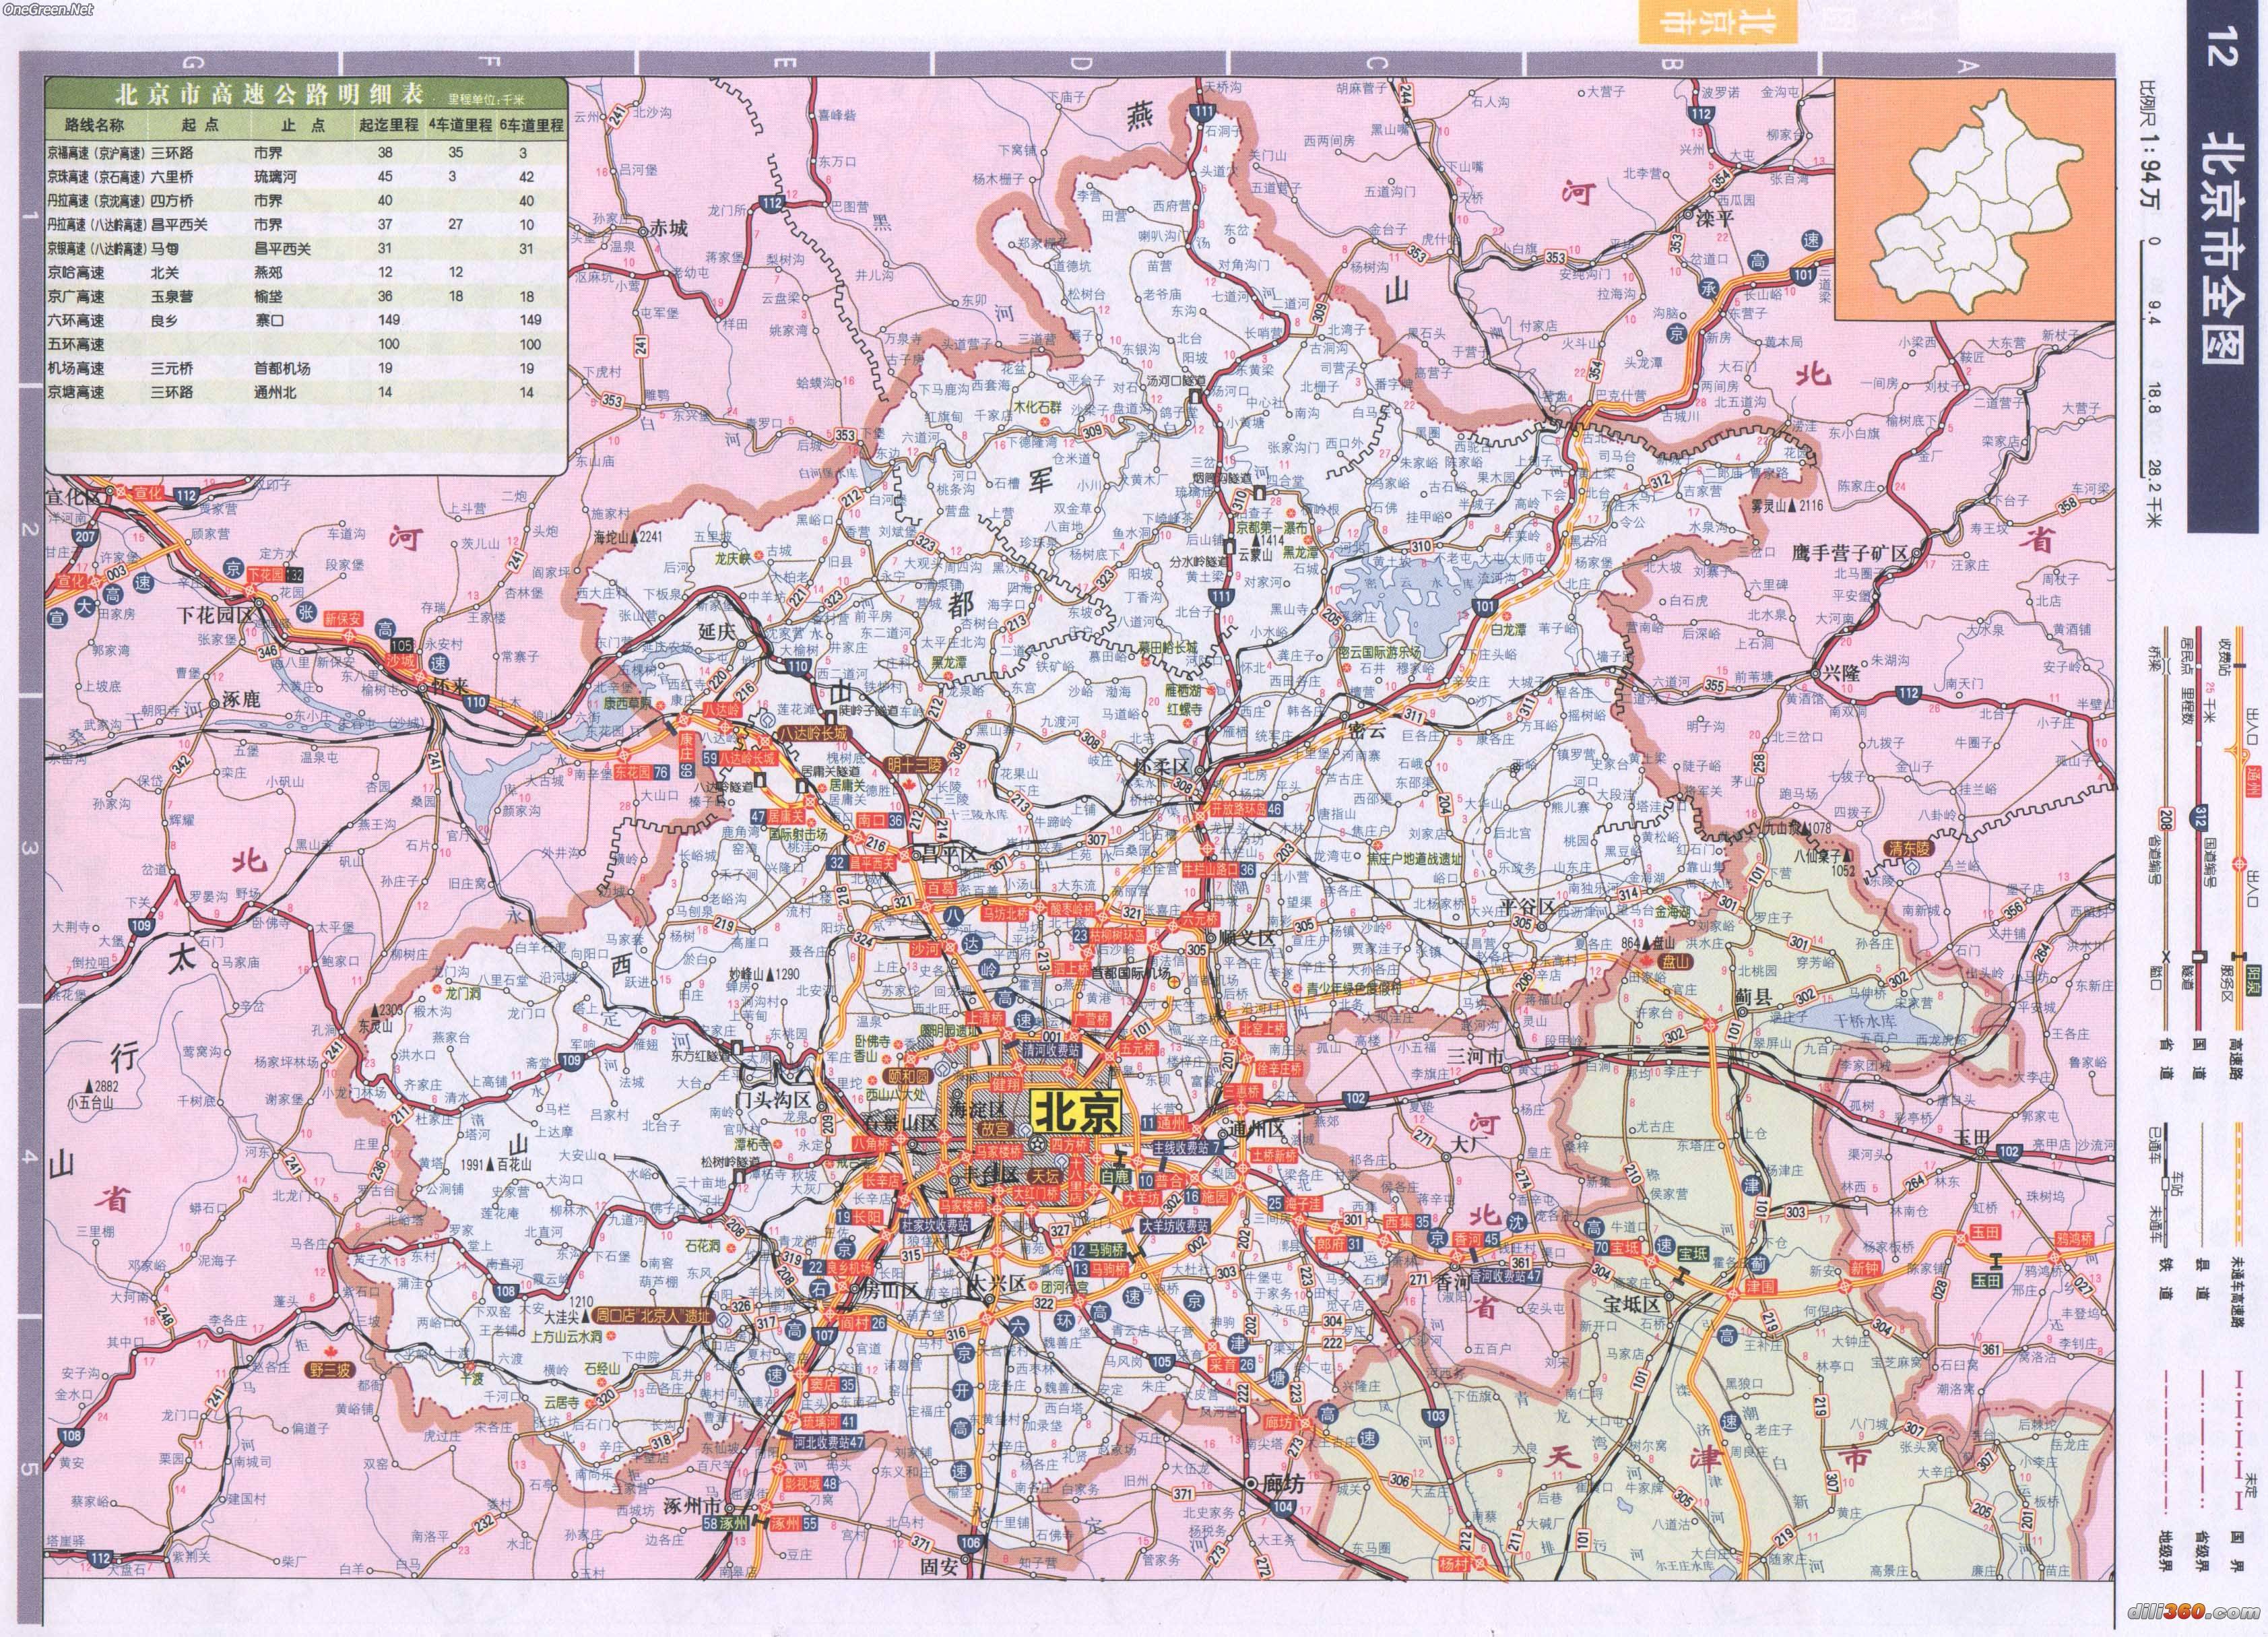
Task: Click the 清东陵 scenic spot marker
Action: [1910, 848]
